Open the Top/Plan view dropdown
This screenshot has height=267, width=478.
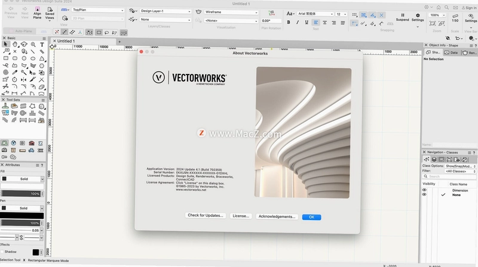pyautogui.click(x=98, y=10)
